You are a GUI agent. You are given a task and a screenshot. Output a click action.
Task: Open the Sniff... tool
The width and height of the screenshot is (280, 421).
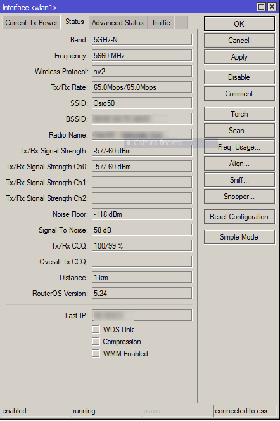click(239, 180)
